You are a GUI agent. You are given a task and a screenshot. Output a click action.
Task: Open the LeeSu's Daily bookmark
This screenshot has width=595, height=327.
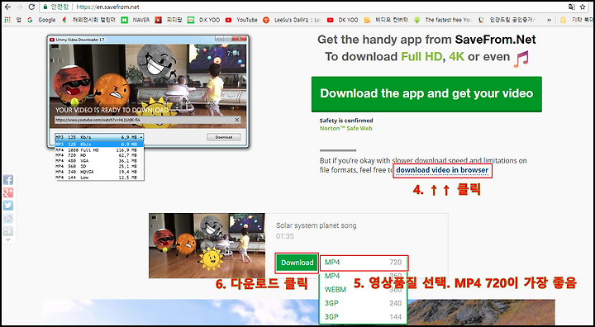pyautogui.click(x=292, y=20)
